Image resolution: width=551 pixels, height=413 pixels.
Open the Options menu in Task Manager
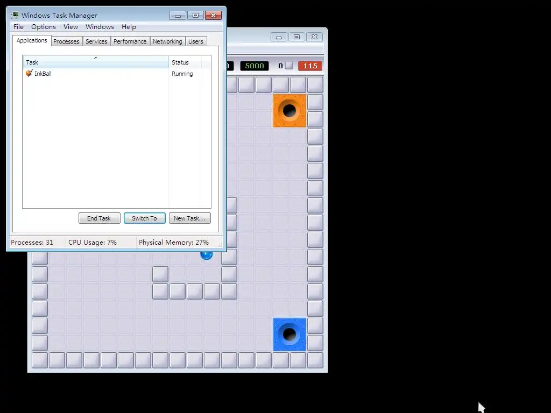pyautogui.click(x=43, y=27)
